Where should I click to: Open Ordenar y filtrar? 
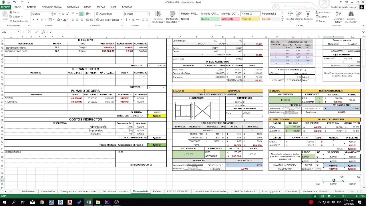click(339, 17)
